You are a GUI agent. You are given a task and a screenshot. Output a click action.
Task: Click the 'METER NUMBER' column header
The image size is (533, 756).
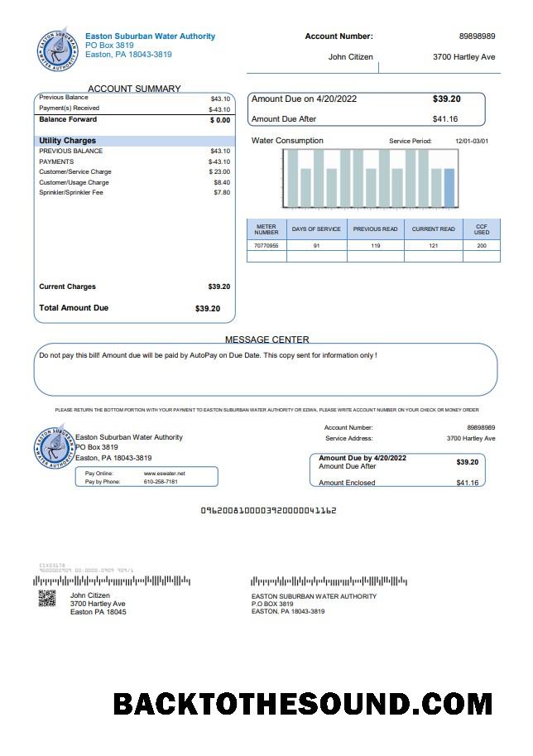[x=266, y=229]
